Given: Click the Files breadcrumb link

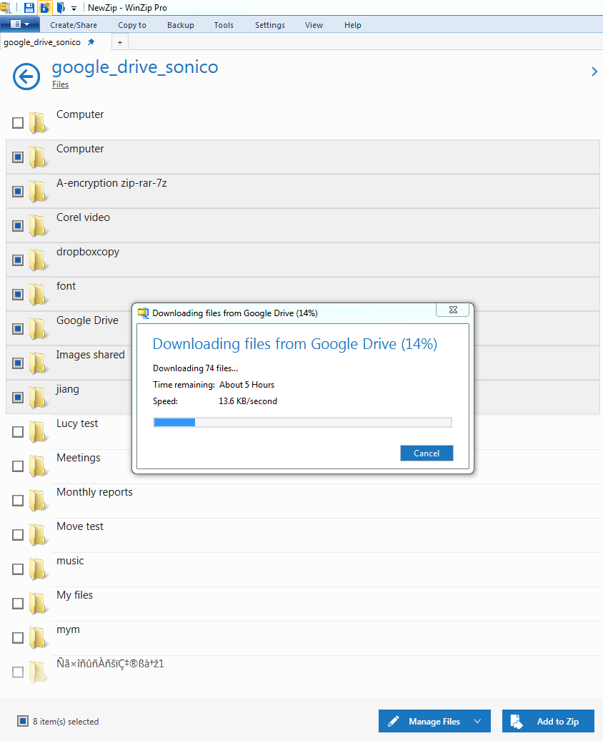Looking at the screenshot, I should 61,84.
